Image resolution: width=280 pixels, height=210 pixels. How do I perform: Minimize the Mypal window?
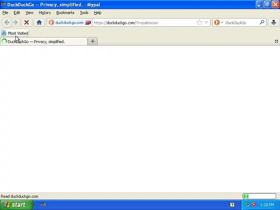pos(259,5)
